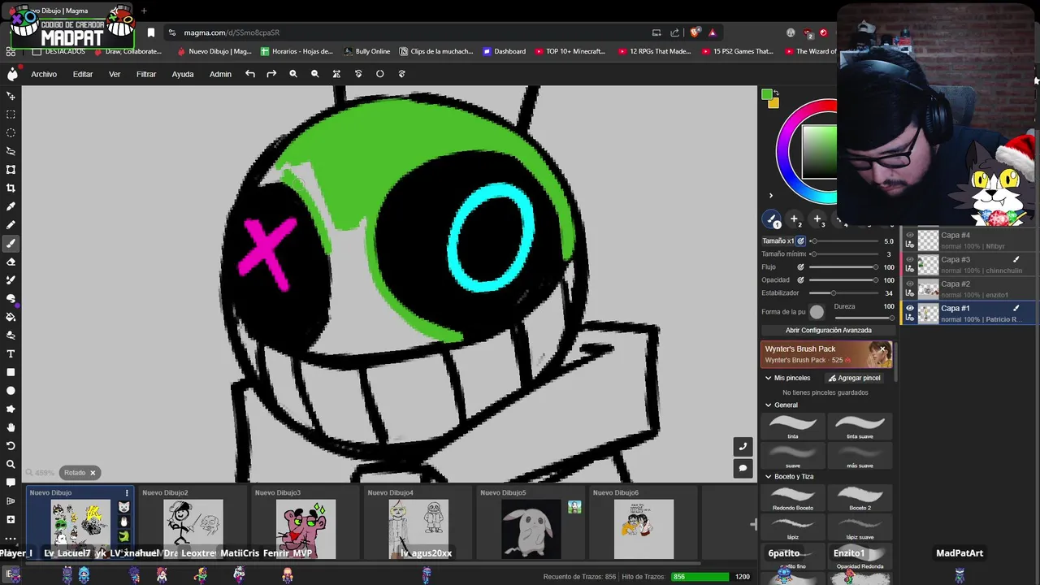This screenshot has height=585, width=1040.
Task: Open the Editar menu
Action: [x=83, y=74]
